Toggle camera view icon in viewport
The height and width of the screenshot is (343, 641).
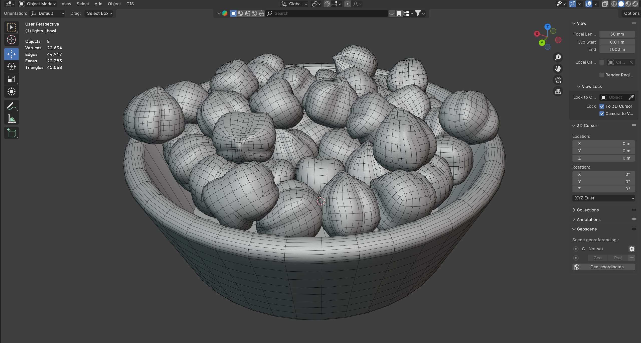coord(558,80)
